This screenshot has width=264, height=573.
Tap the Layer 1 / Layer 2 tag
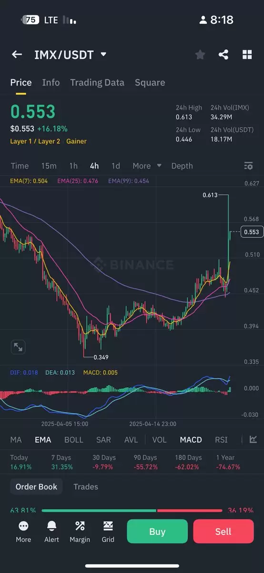coord(35,141)
